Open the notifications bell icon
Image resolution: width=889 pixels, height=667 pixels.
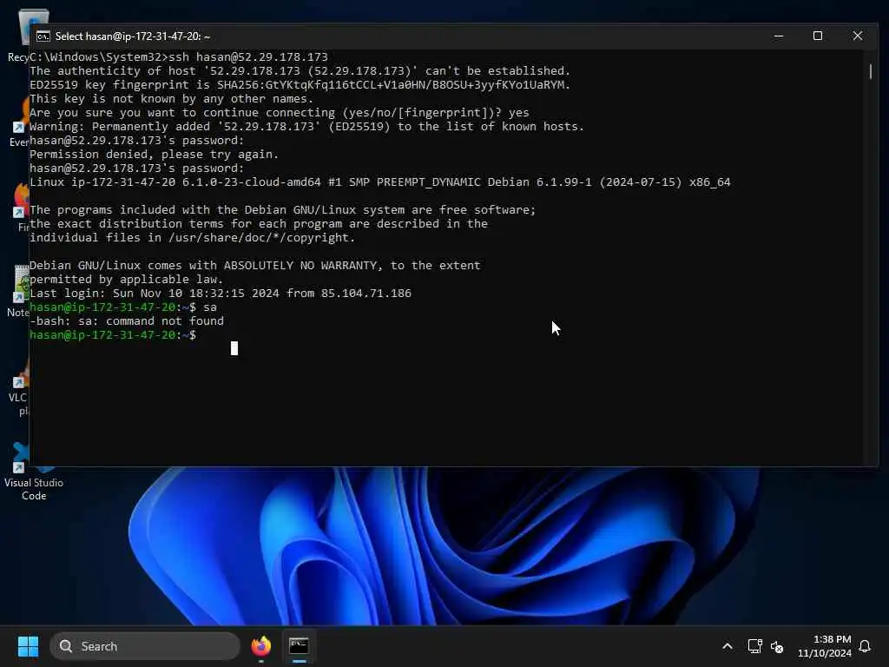[865, 646]
